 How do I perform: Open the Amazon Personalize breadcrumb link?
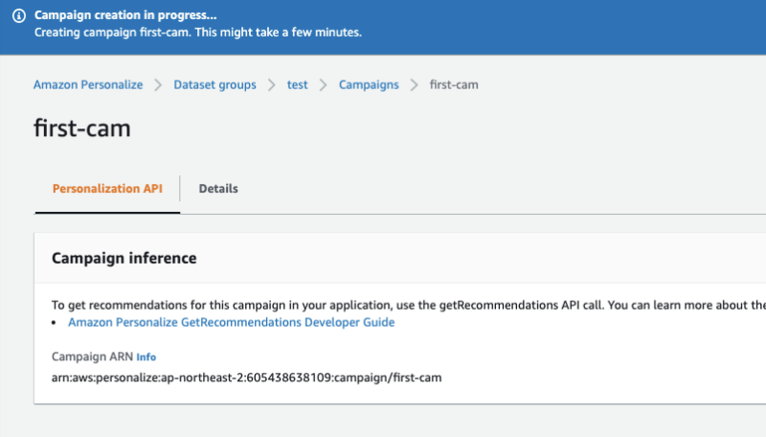(88, 84)
